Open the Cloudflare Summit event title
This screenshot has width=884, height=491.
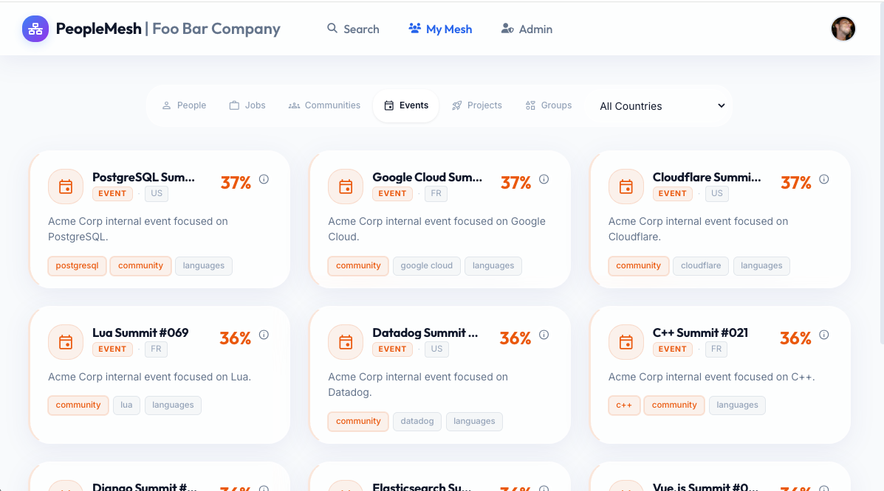coord(707,178)
